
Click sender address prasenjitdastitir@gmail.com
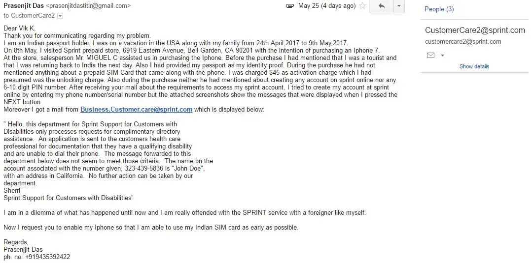[88, 6]
